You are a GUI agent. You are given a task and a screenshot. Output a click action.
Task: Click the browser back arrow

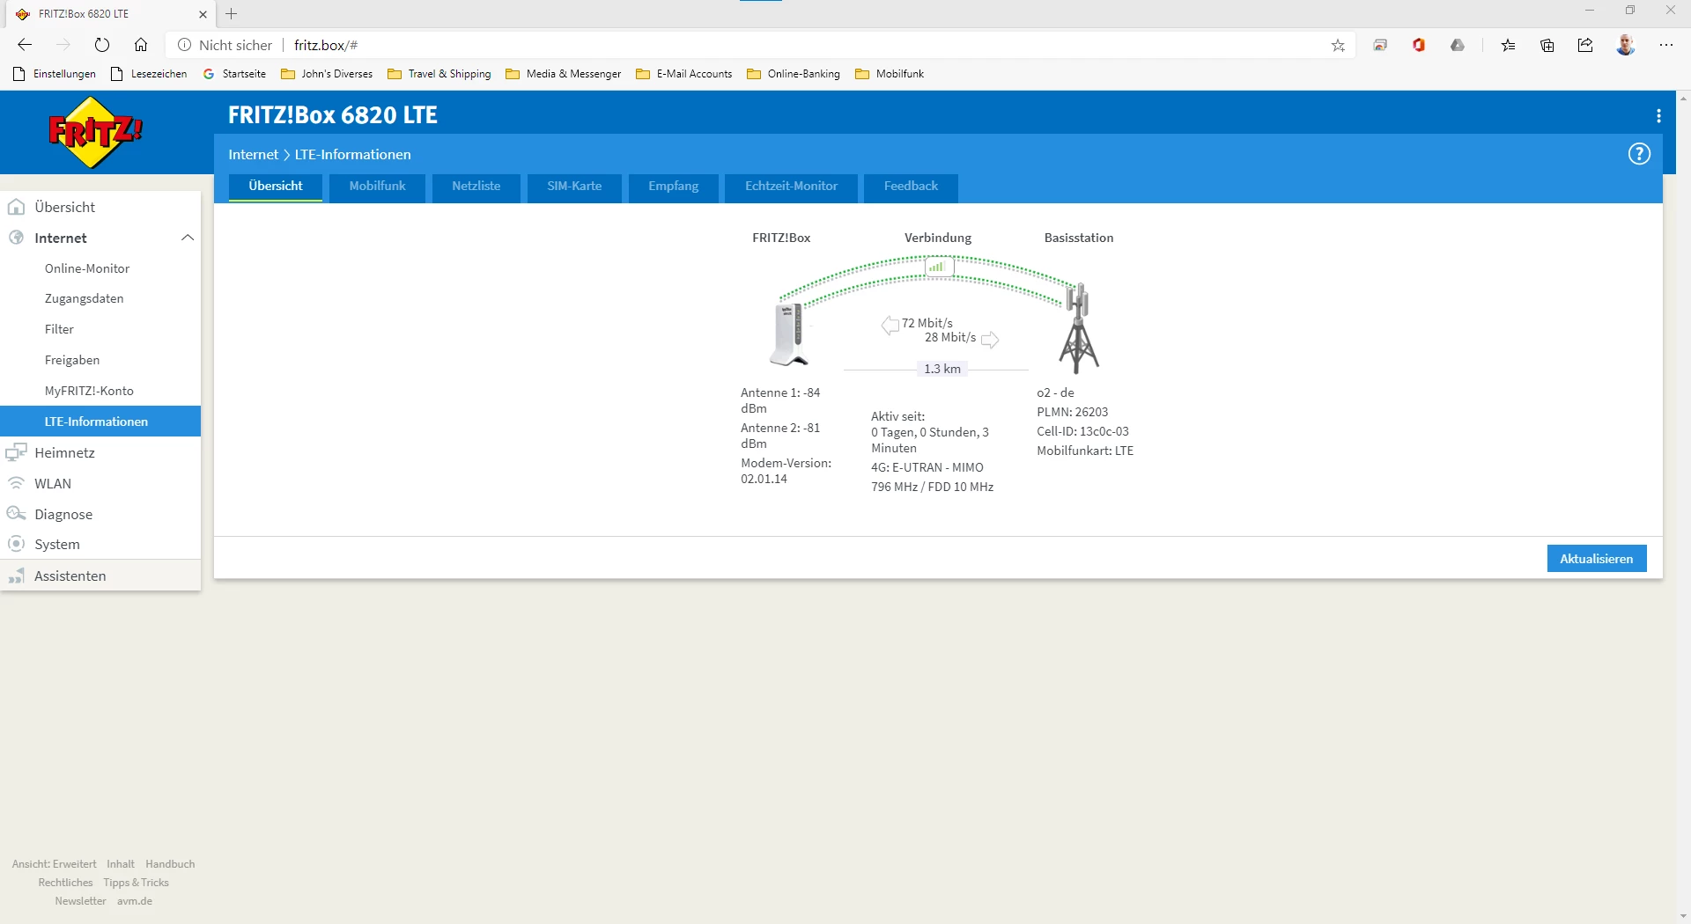pos(25,45)
